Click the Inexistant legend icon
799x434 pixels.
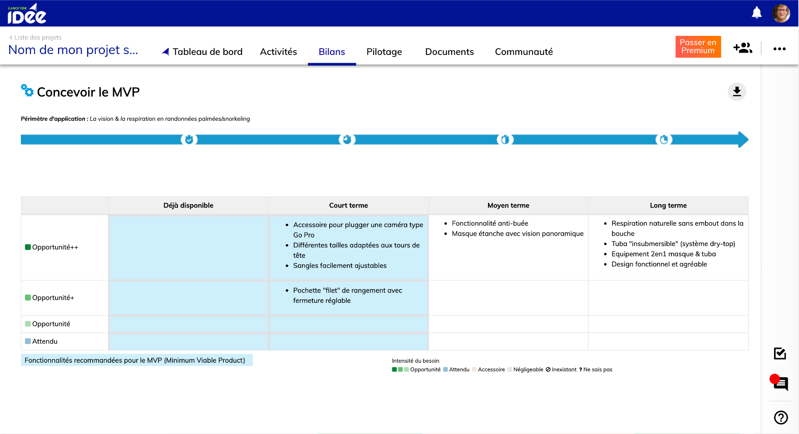click(548, 370)
